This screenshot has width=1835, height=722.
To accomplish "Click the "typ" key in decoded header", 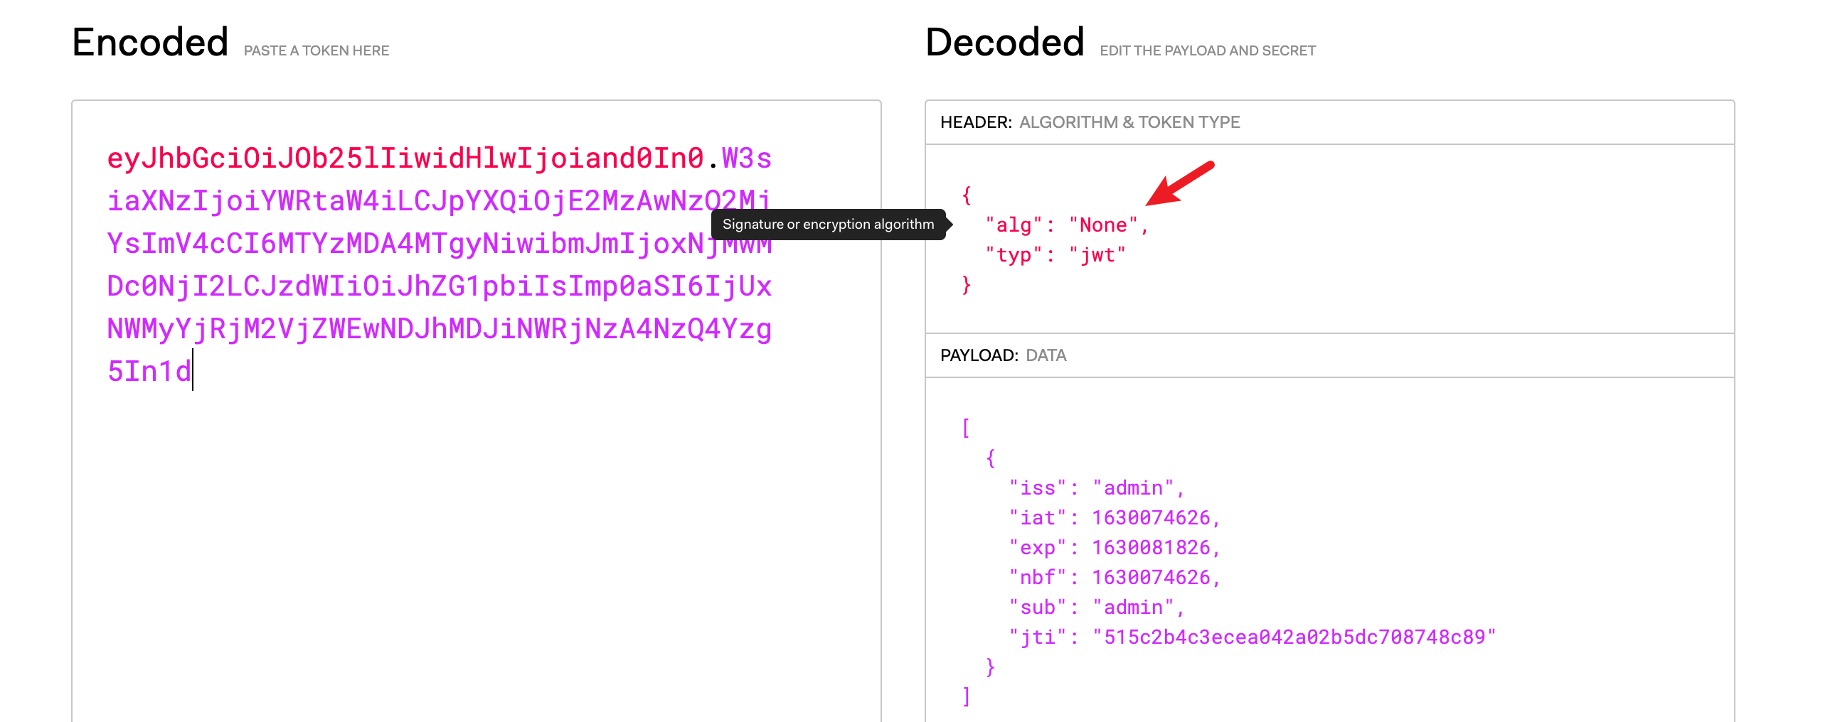I will (1014, 255).
